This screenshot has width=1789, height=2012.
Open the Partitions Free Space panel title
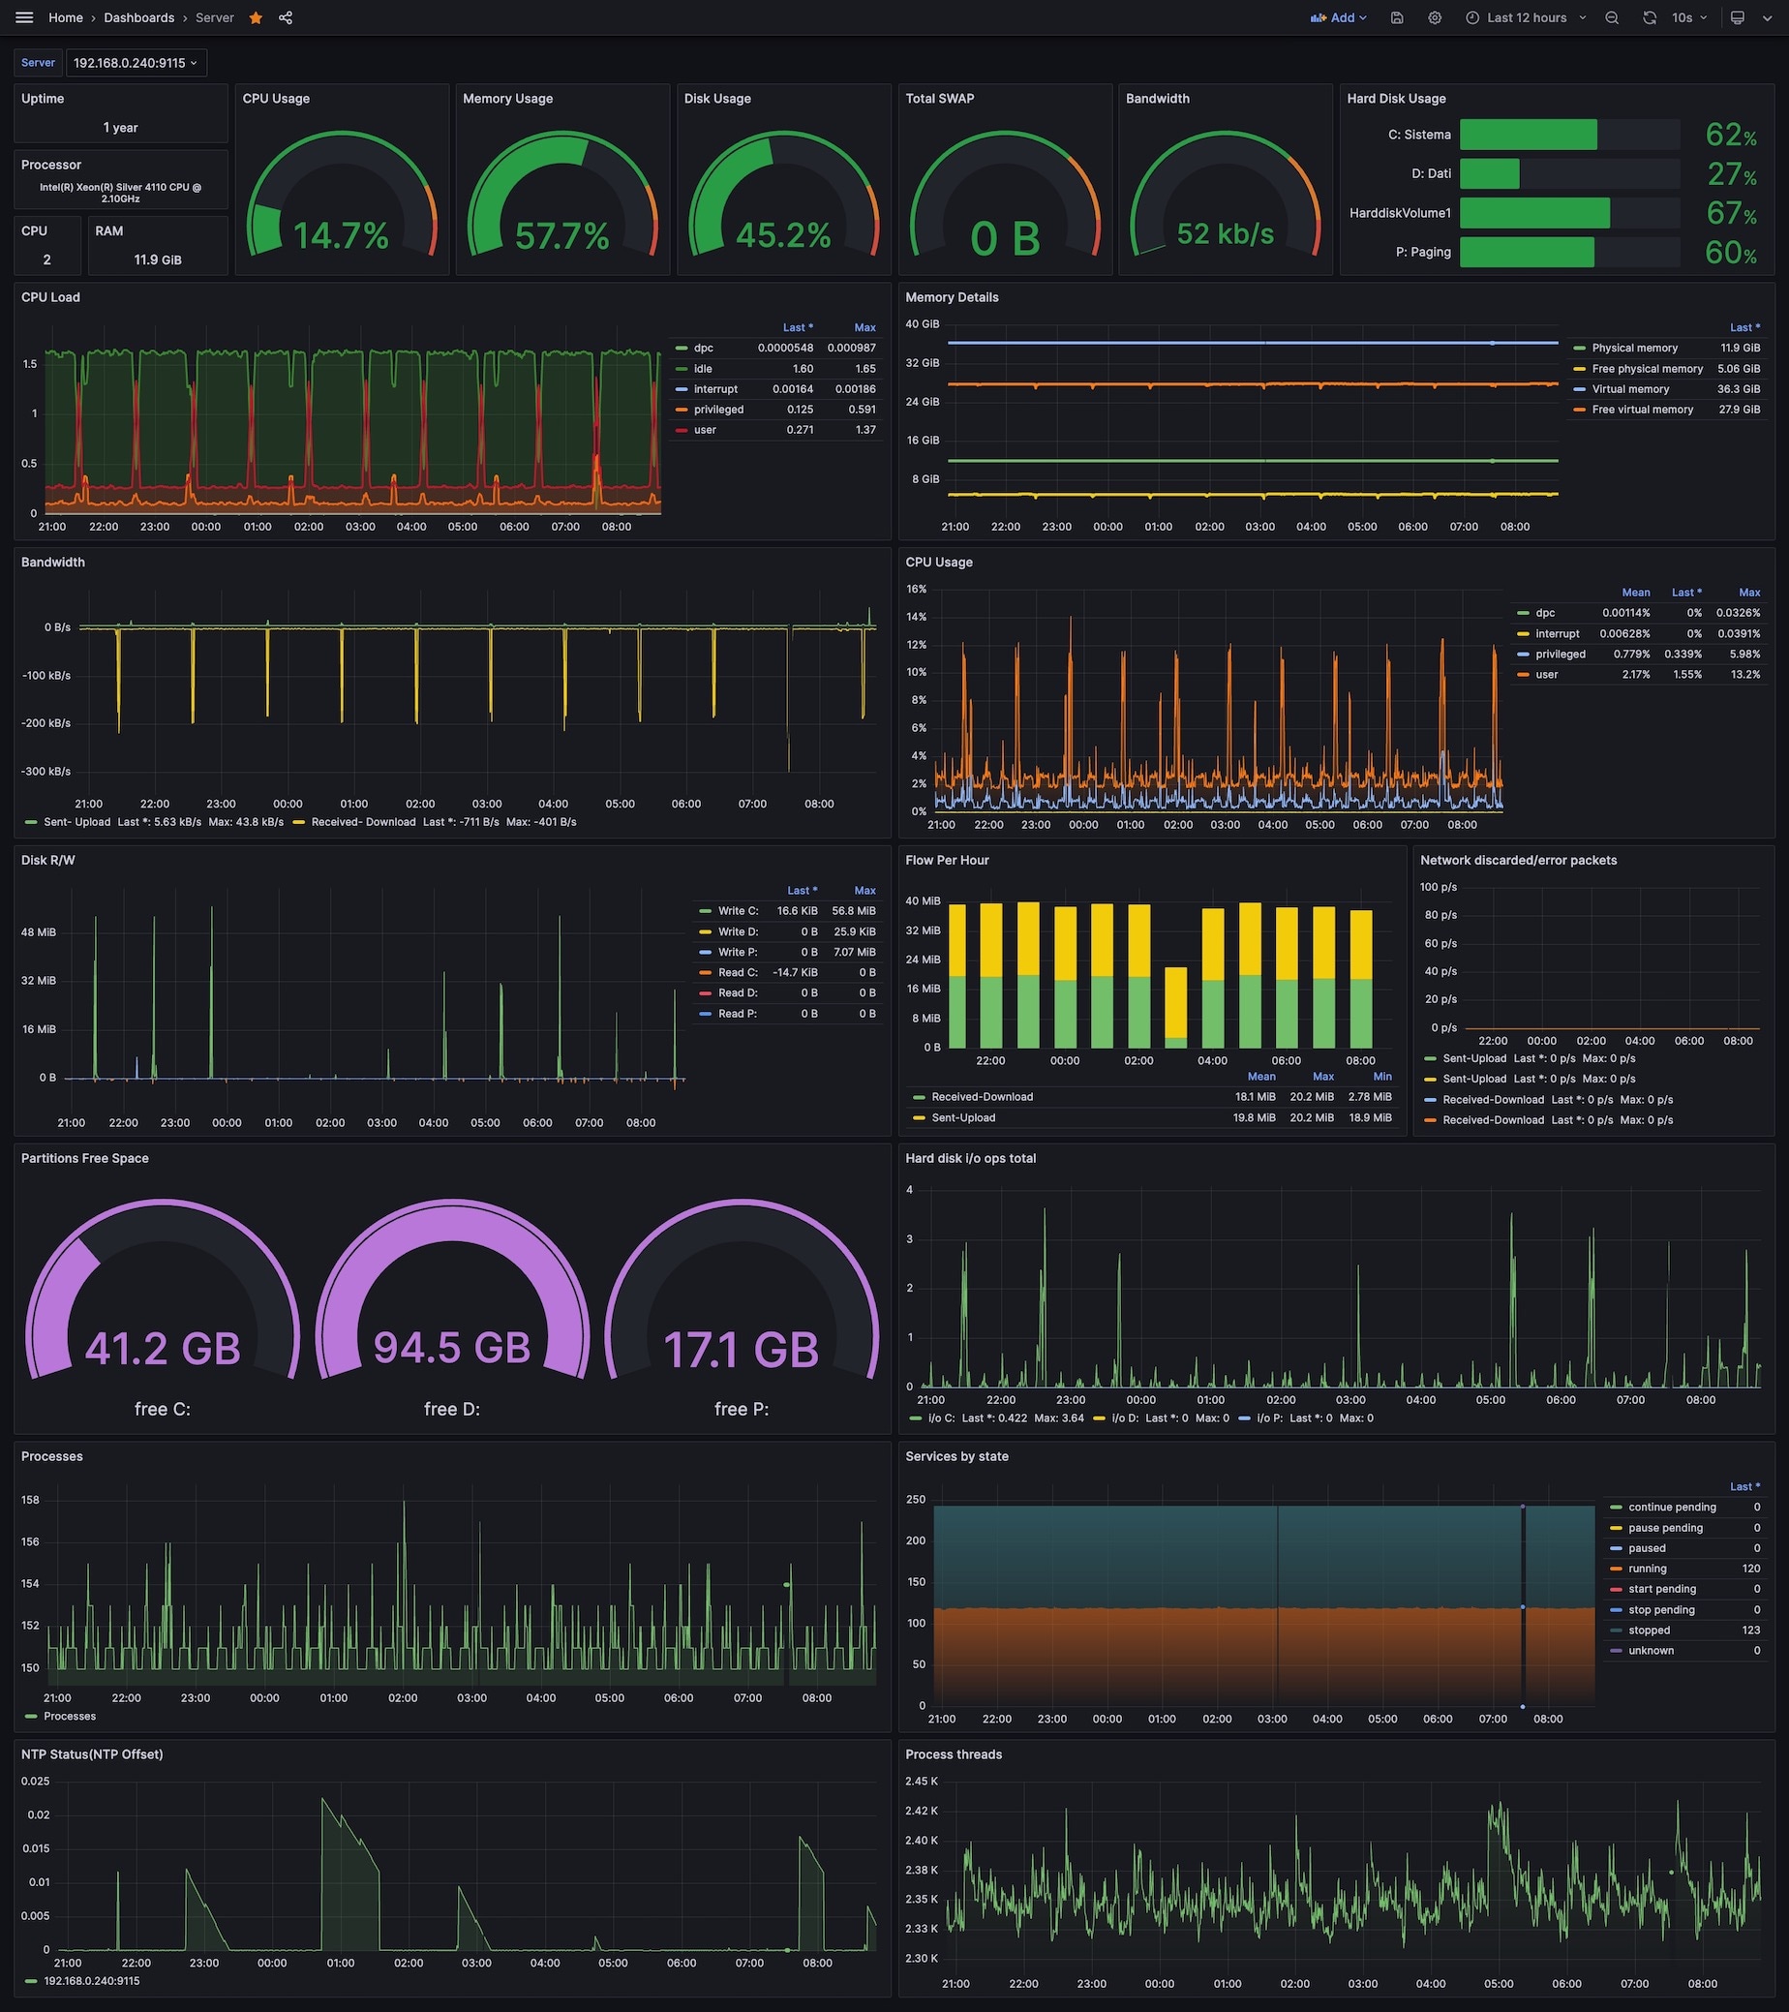pyautogui.click(x=84, y=1159)
